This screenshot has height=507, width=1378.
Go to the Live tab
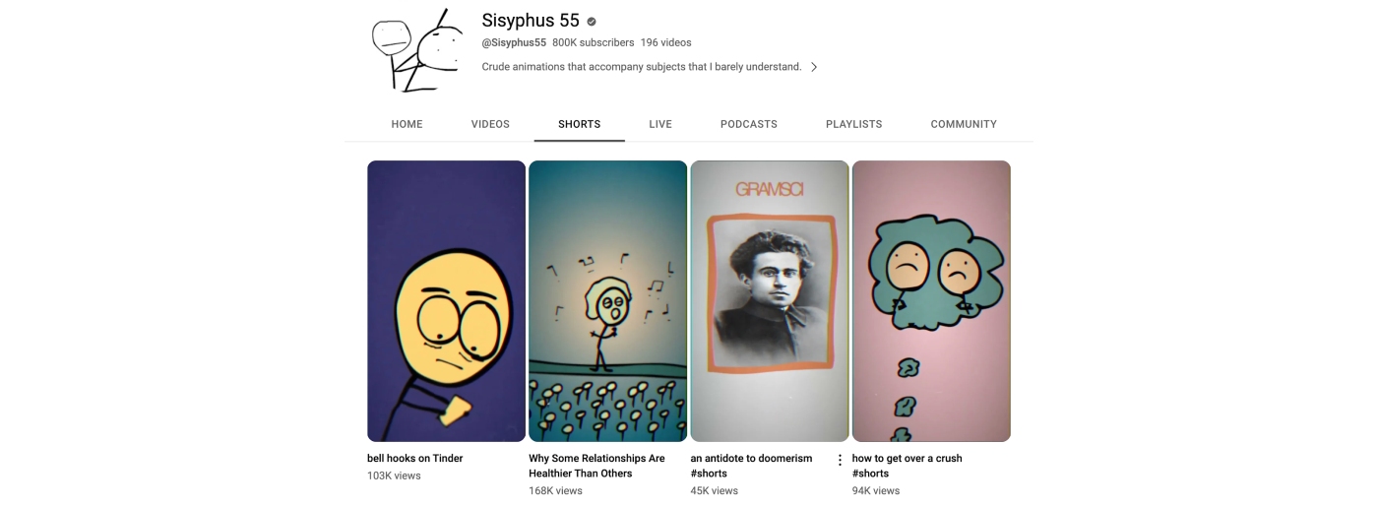(x=660, y=124)
